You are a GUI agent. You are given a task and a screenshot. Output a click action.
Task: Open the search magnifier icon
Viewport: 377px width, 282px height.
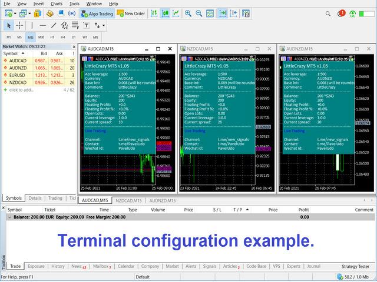click(327, 13)
